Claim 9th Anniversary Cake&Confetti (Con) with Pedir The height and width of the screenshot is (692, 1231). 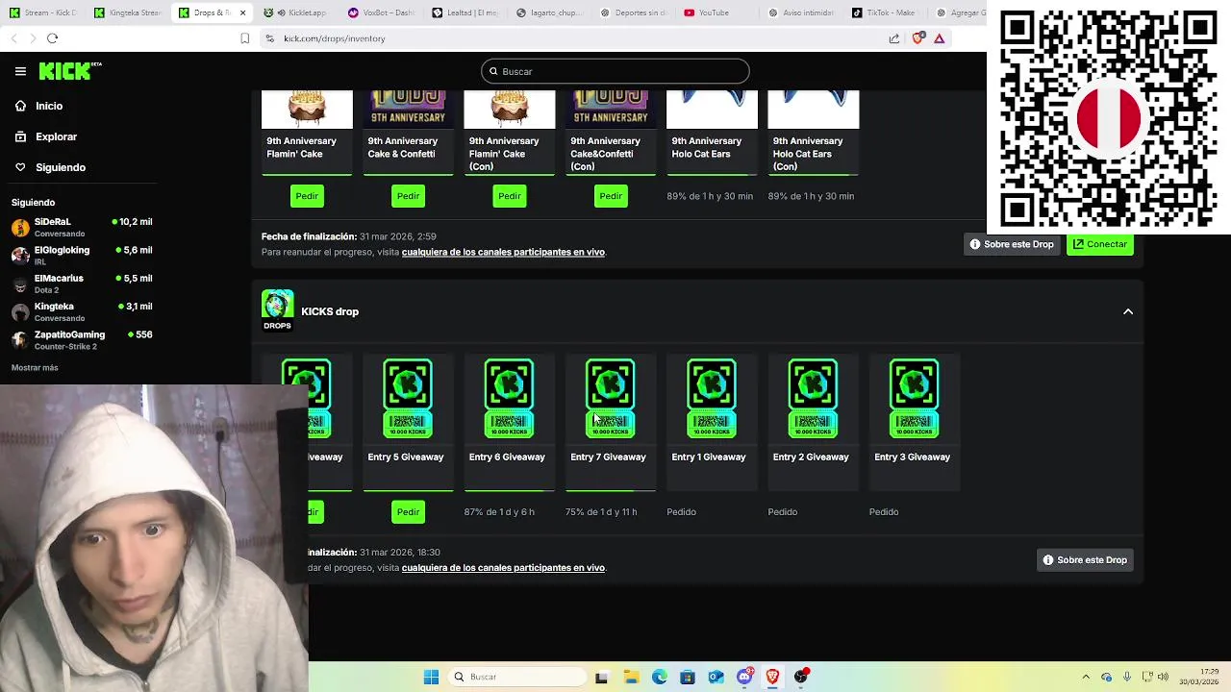[x=611, y=196]
